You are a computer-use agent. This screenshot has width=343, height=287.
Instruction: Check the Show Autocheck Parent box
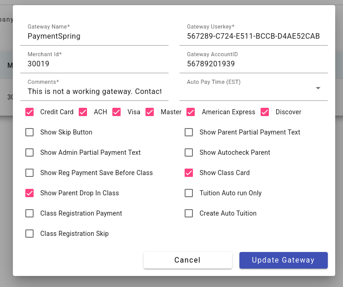189,152
